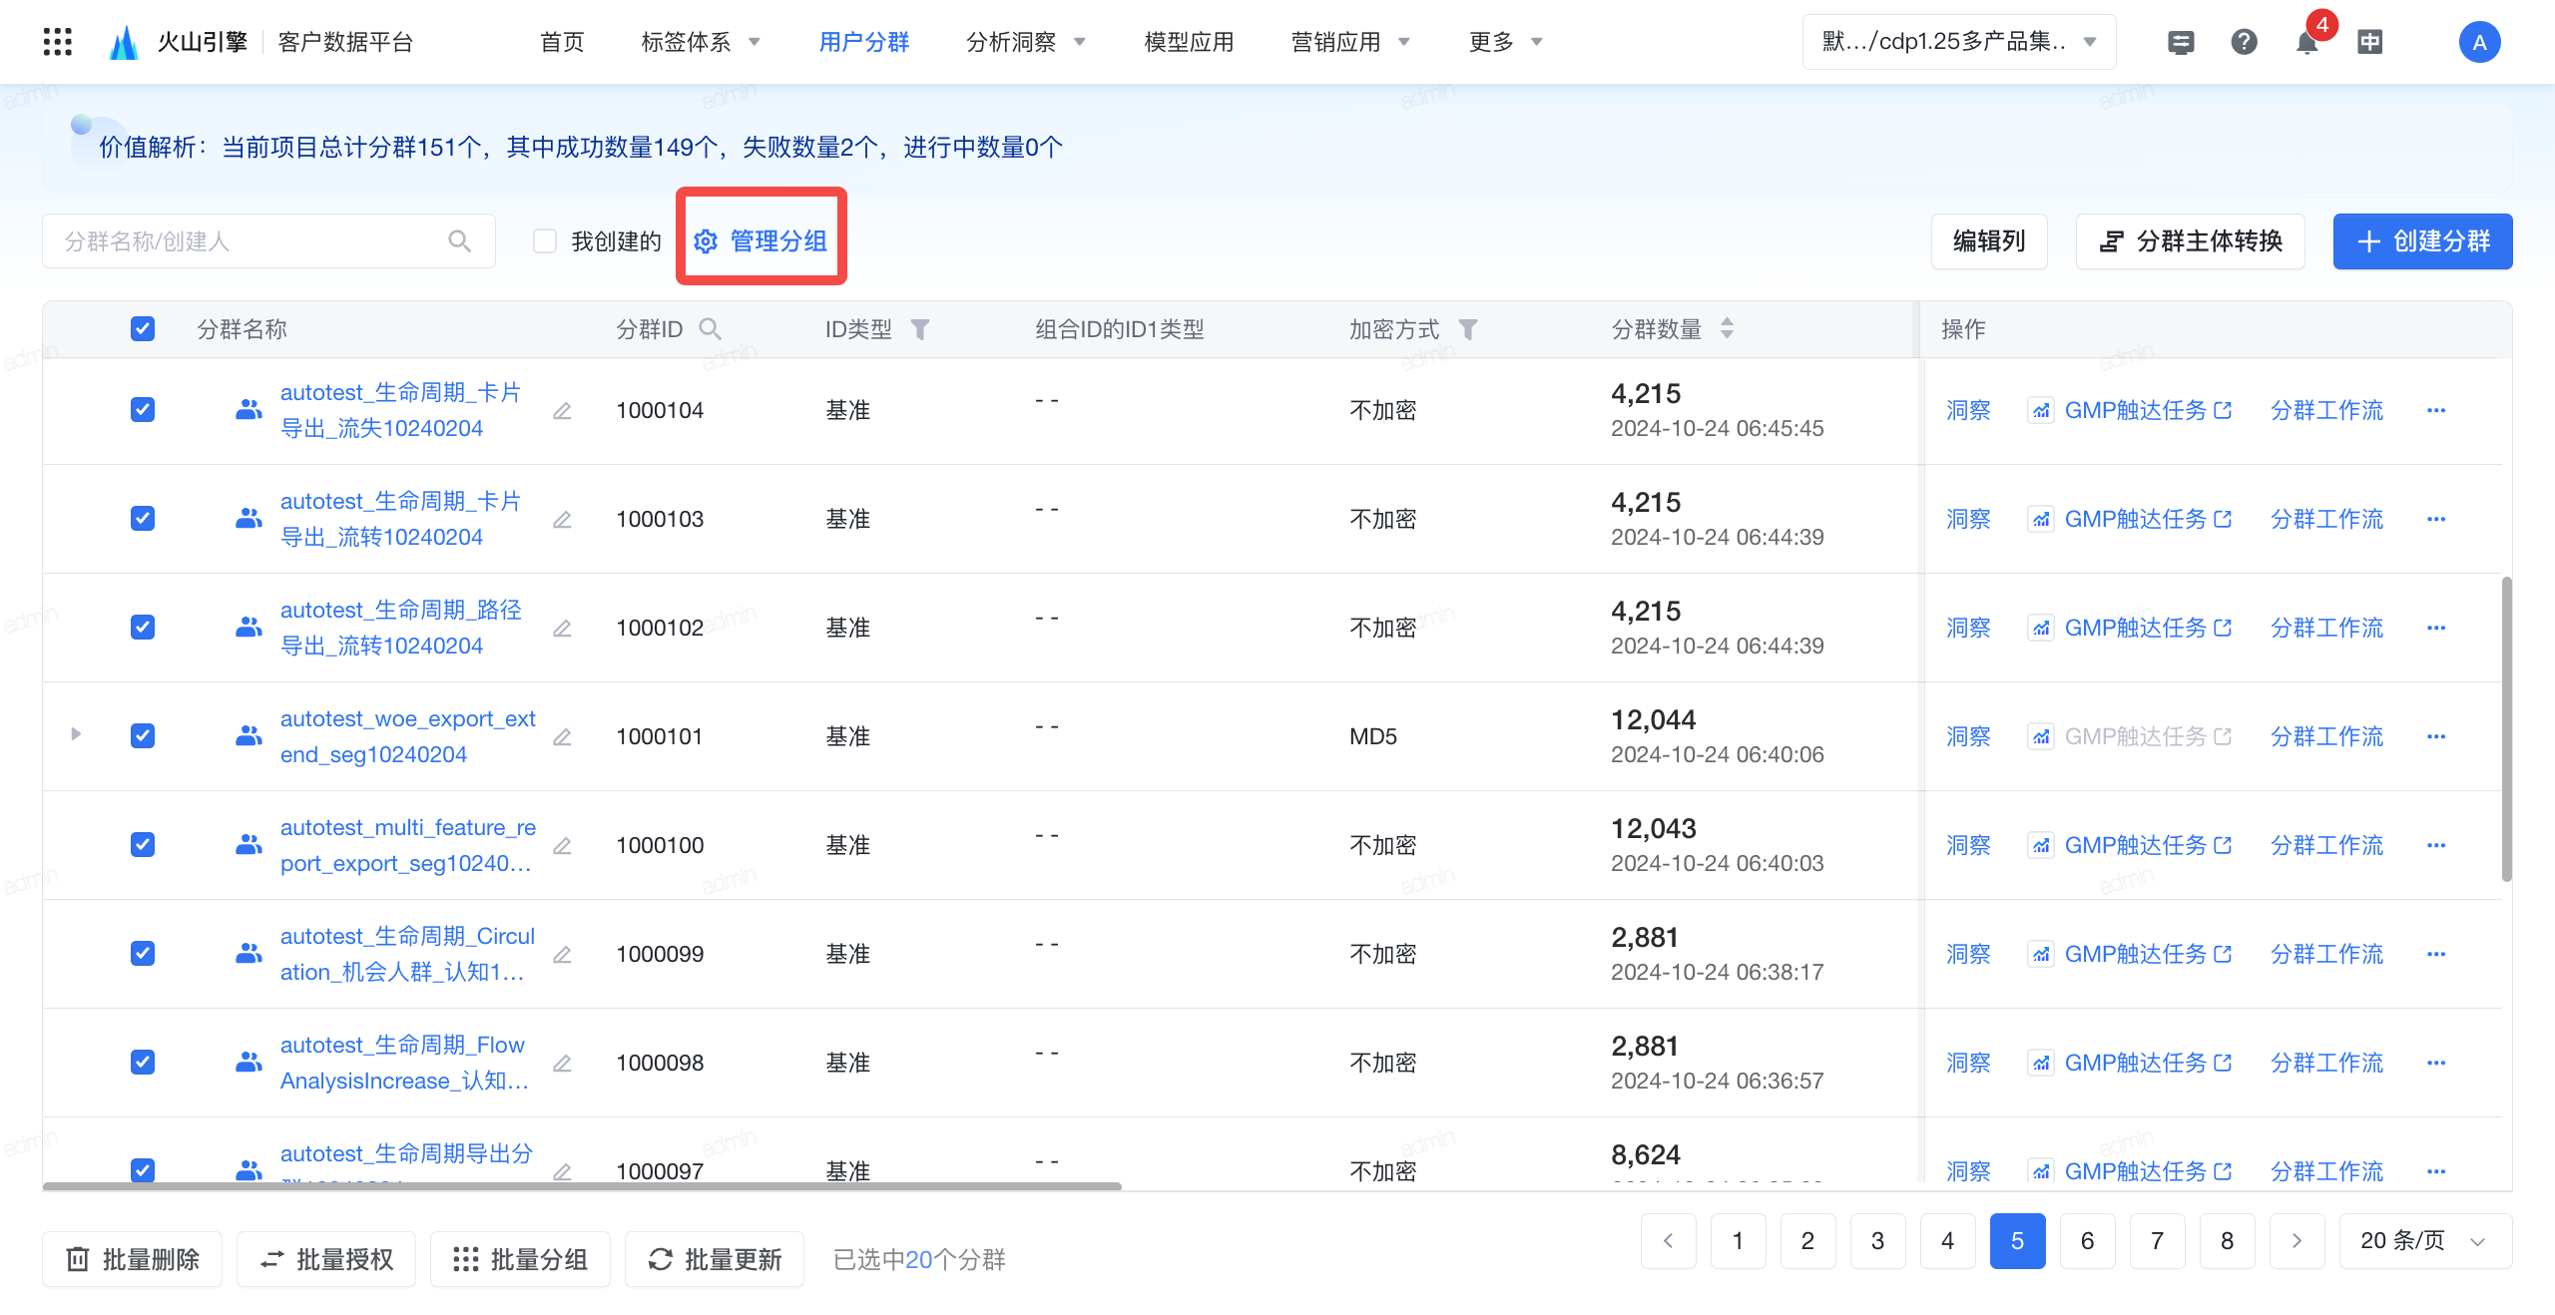
Task: Go to page 8
Action: pos(2227,1241)
